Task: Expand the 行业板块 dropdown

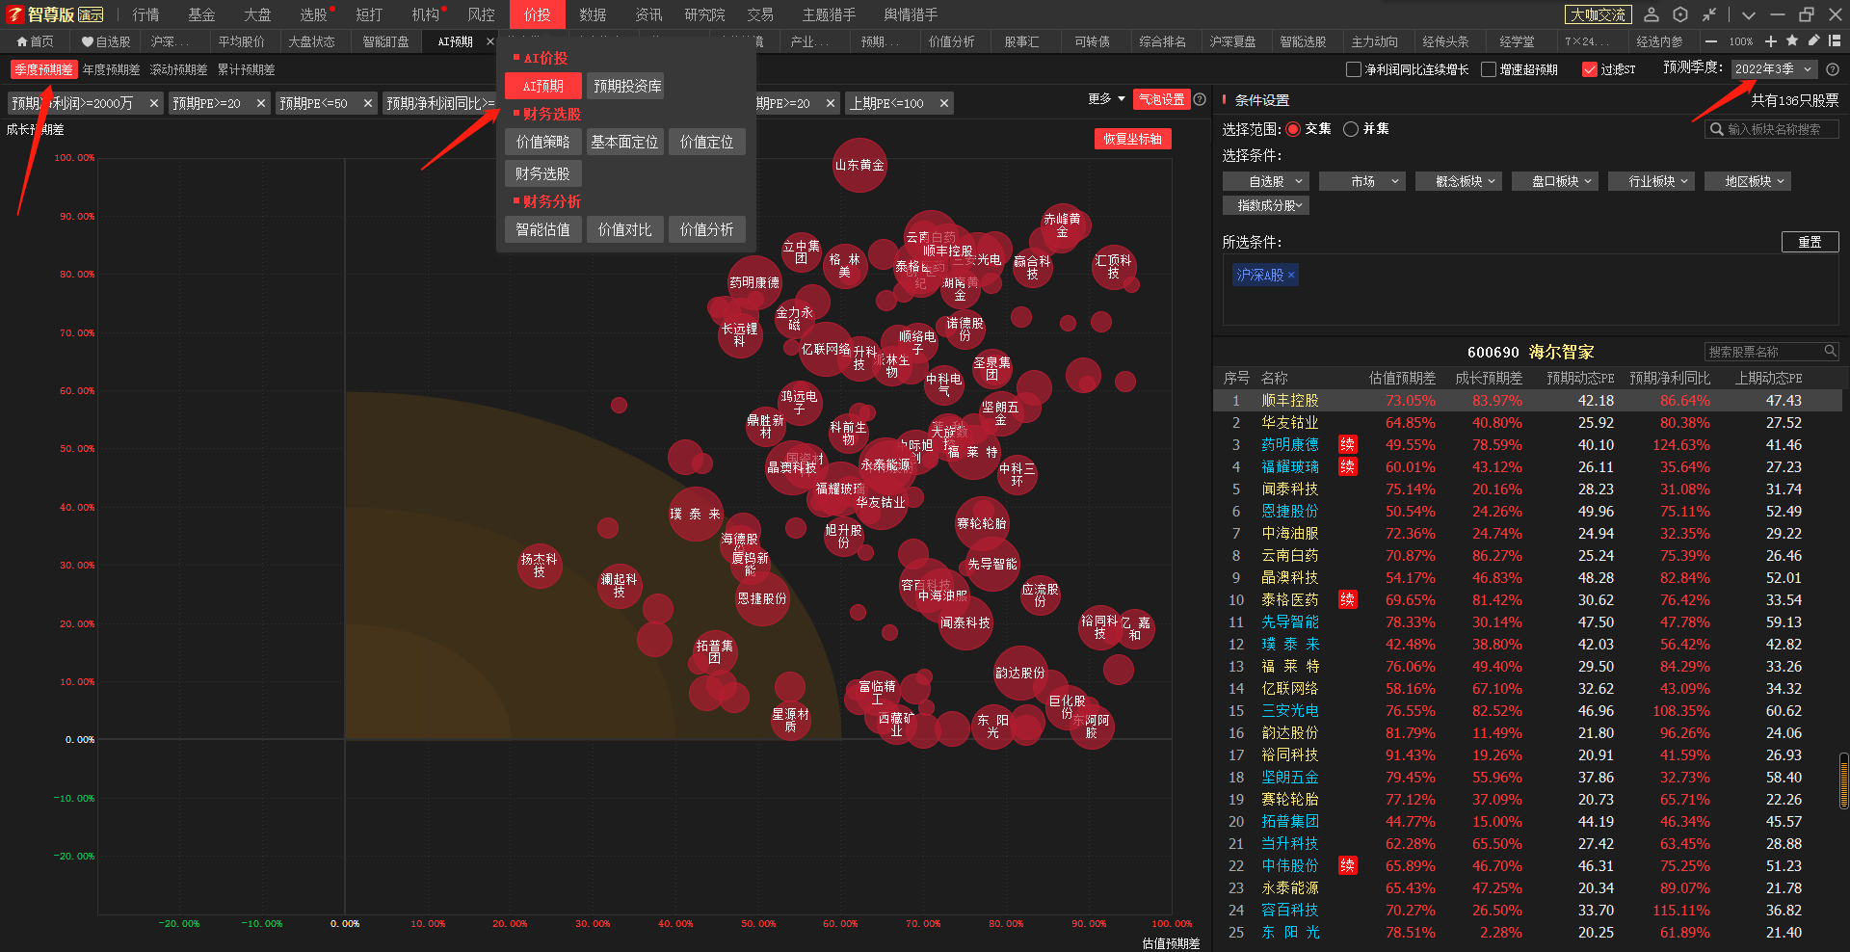Action: 1651,181
